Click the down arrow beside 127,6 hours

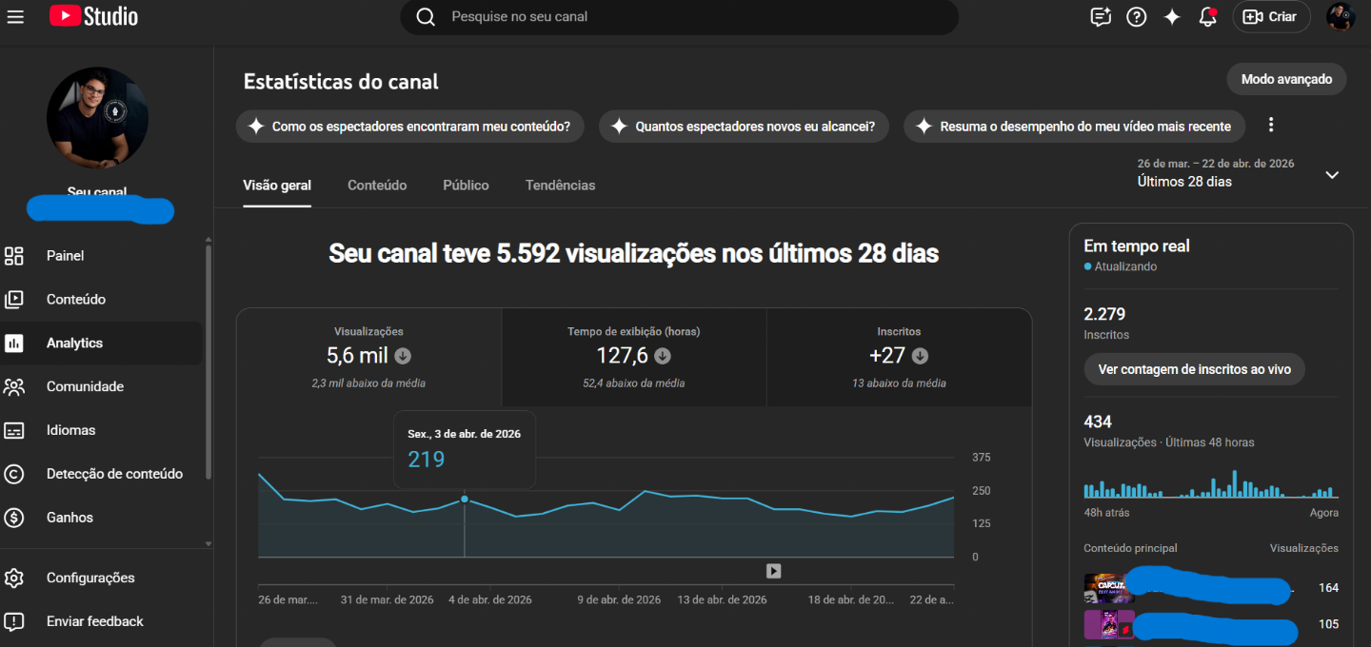663,356
